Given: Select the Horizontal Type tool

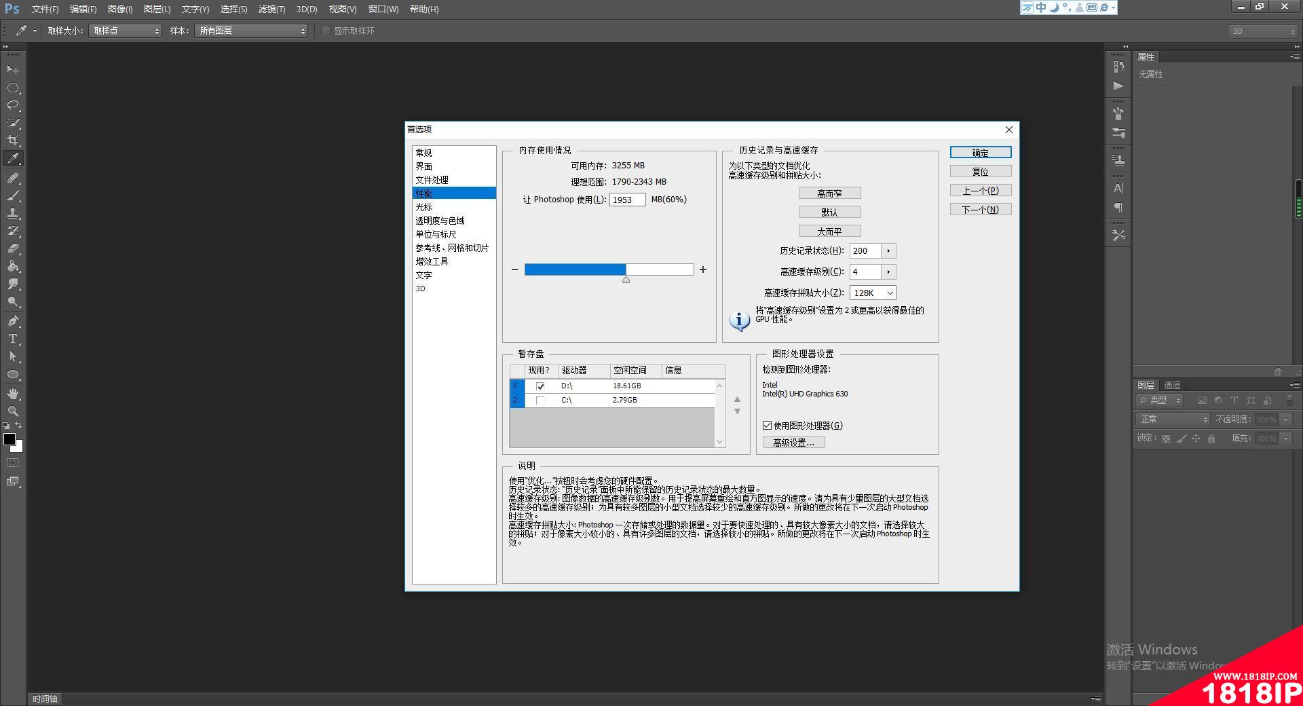Looking at the screenshot, I should point(13,339).
